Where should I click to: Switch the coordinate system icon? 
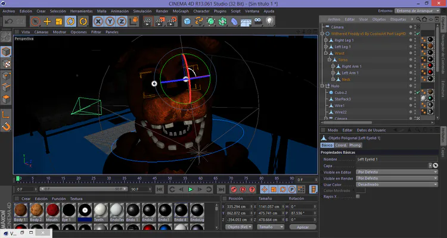[x=134, y=21]
